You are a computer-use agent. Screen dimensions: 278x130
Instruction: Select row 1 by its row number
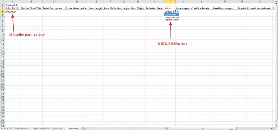tap(2, 5)
